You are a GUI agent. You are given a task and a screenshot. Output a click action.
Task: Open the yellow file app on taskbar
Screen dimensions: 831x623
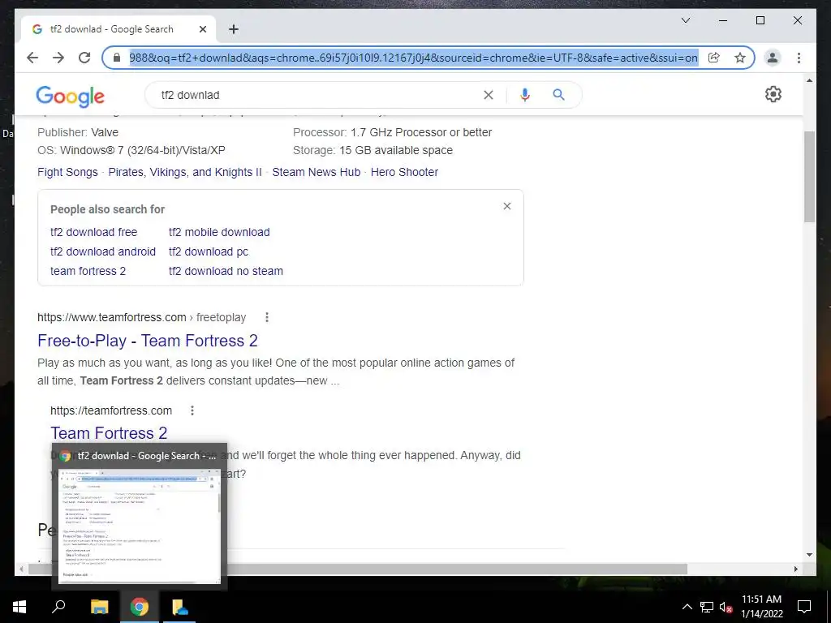[179, 607]
